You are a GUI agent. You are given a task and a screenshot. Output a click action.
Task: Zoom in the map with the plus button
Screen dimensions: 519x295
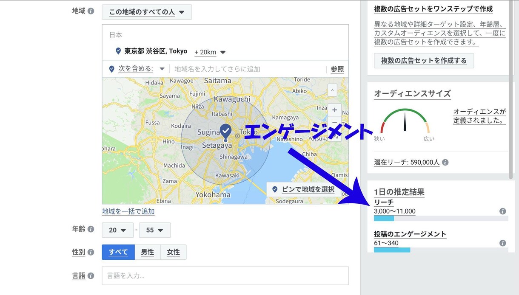tap(334, 110)
